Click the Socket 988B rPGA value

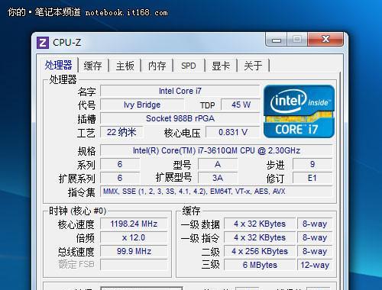click(x=180, y=118)
